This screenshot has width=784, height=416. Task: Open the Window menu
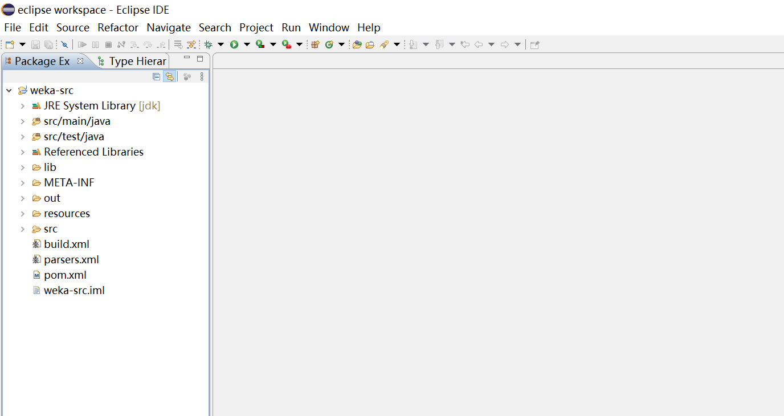(x=329, y=27)
